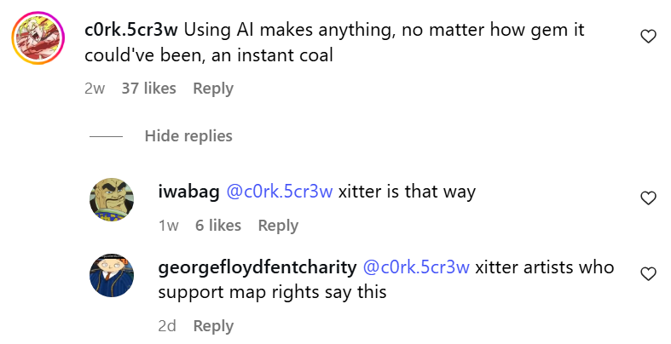Open c0rk.5cr3w profile picture
Image resolution: width=671 pixels, height=344 pixels.
(39, 39)
